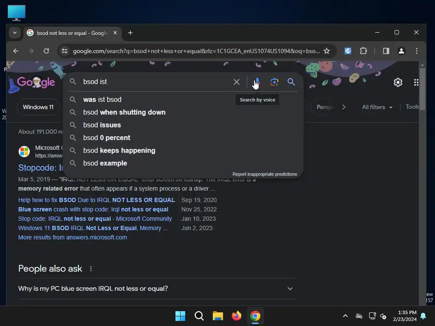
Task: Go back with the browser back arrow
Action: [16, 51]
